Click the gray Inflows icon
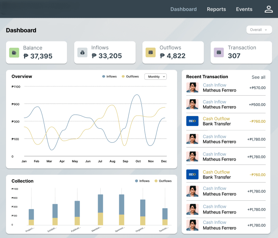This screenshot has width=278, height=238. (x=82, y=52)
